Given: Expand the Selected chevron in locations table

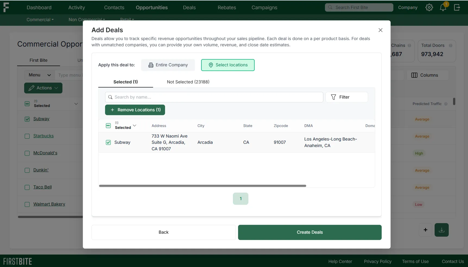Looking at the screenshot, I should [x=135, y=125].
